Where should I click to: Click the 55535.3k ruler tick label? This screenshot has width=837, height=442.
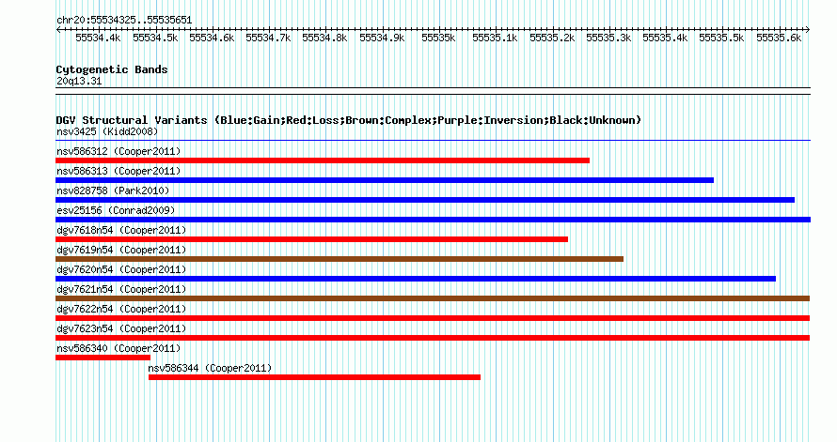[x=609, y=38]
